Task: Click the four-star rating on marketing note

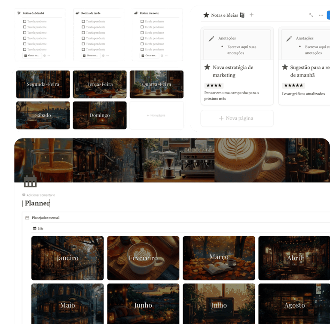Action: (214, 85)
